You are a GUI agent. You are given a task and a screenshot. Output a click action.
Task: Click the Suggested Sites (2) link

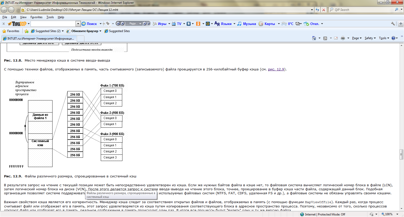[x=46, y=31]
